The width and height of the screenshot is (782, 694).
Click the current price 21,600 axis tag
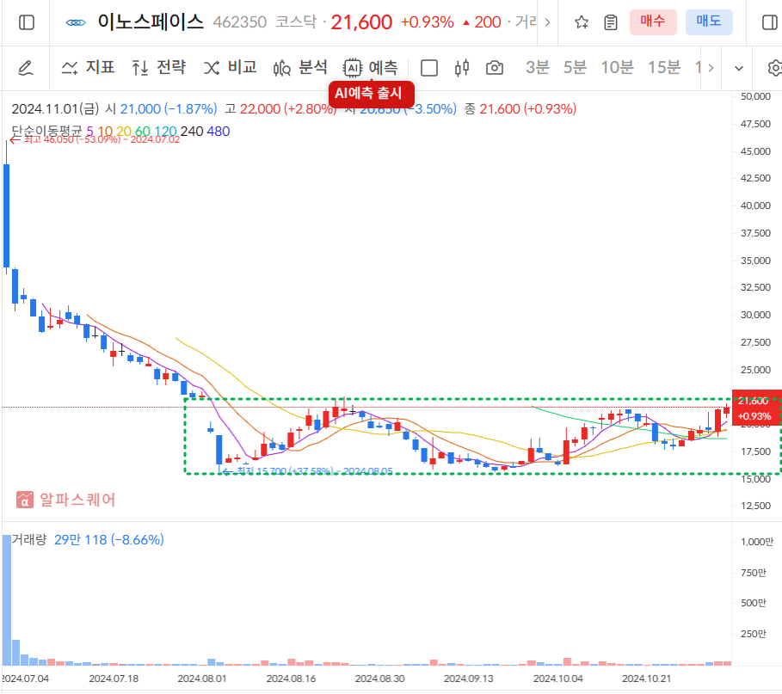click(x=756, y=408)
